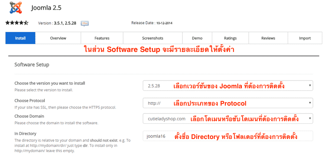Open the version dropdown showing 2.5.28
The height and width of the screenshot is (158, 328).
228,85
